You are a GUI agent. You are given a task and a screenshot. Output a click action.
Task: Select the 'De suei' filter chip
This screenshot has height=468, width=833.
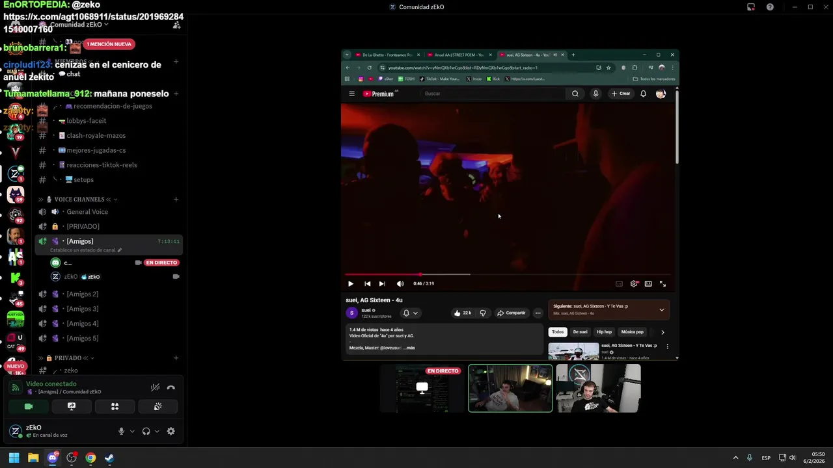tap(580, 331)
